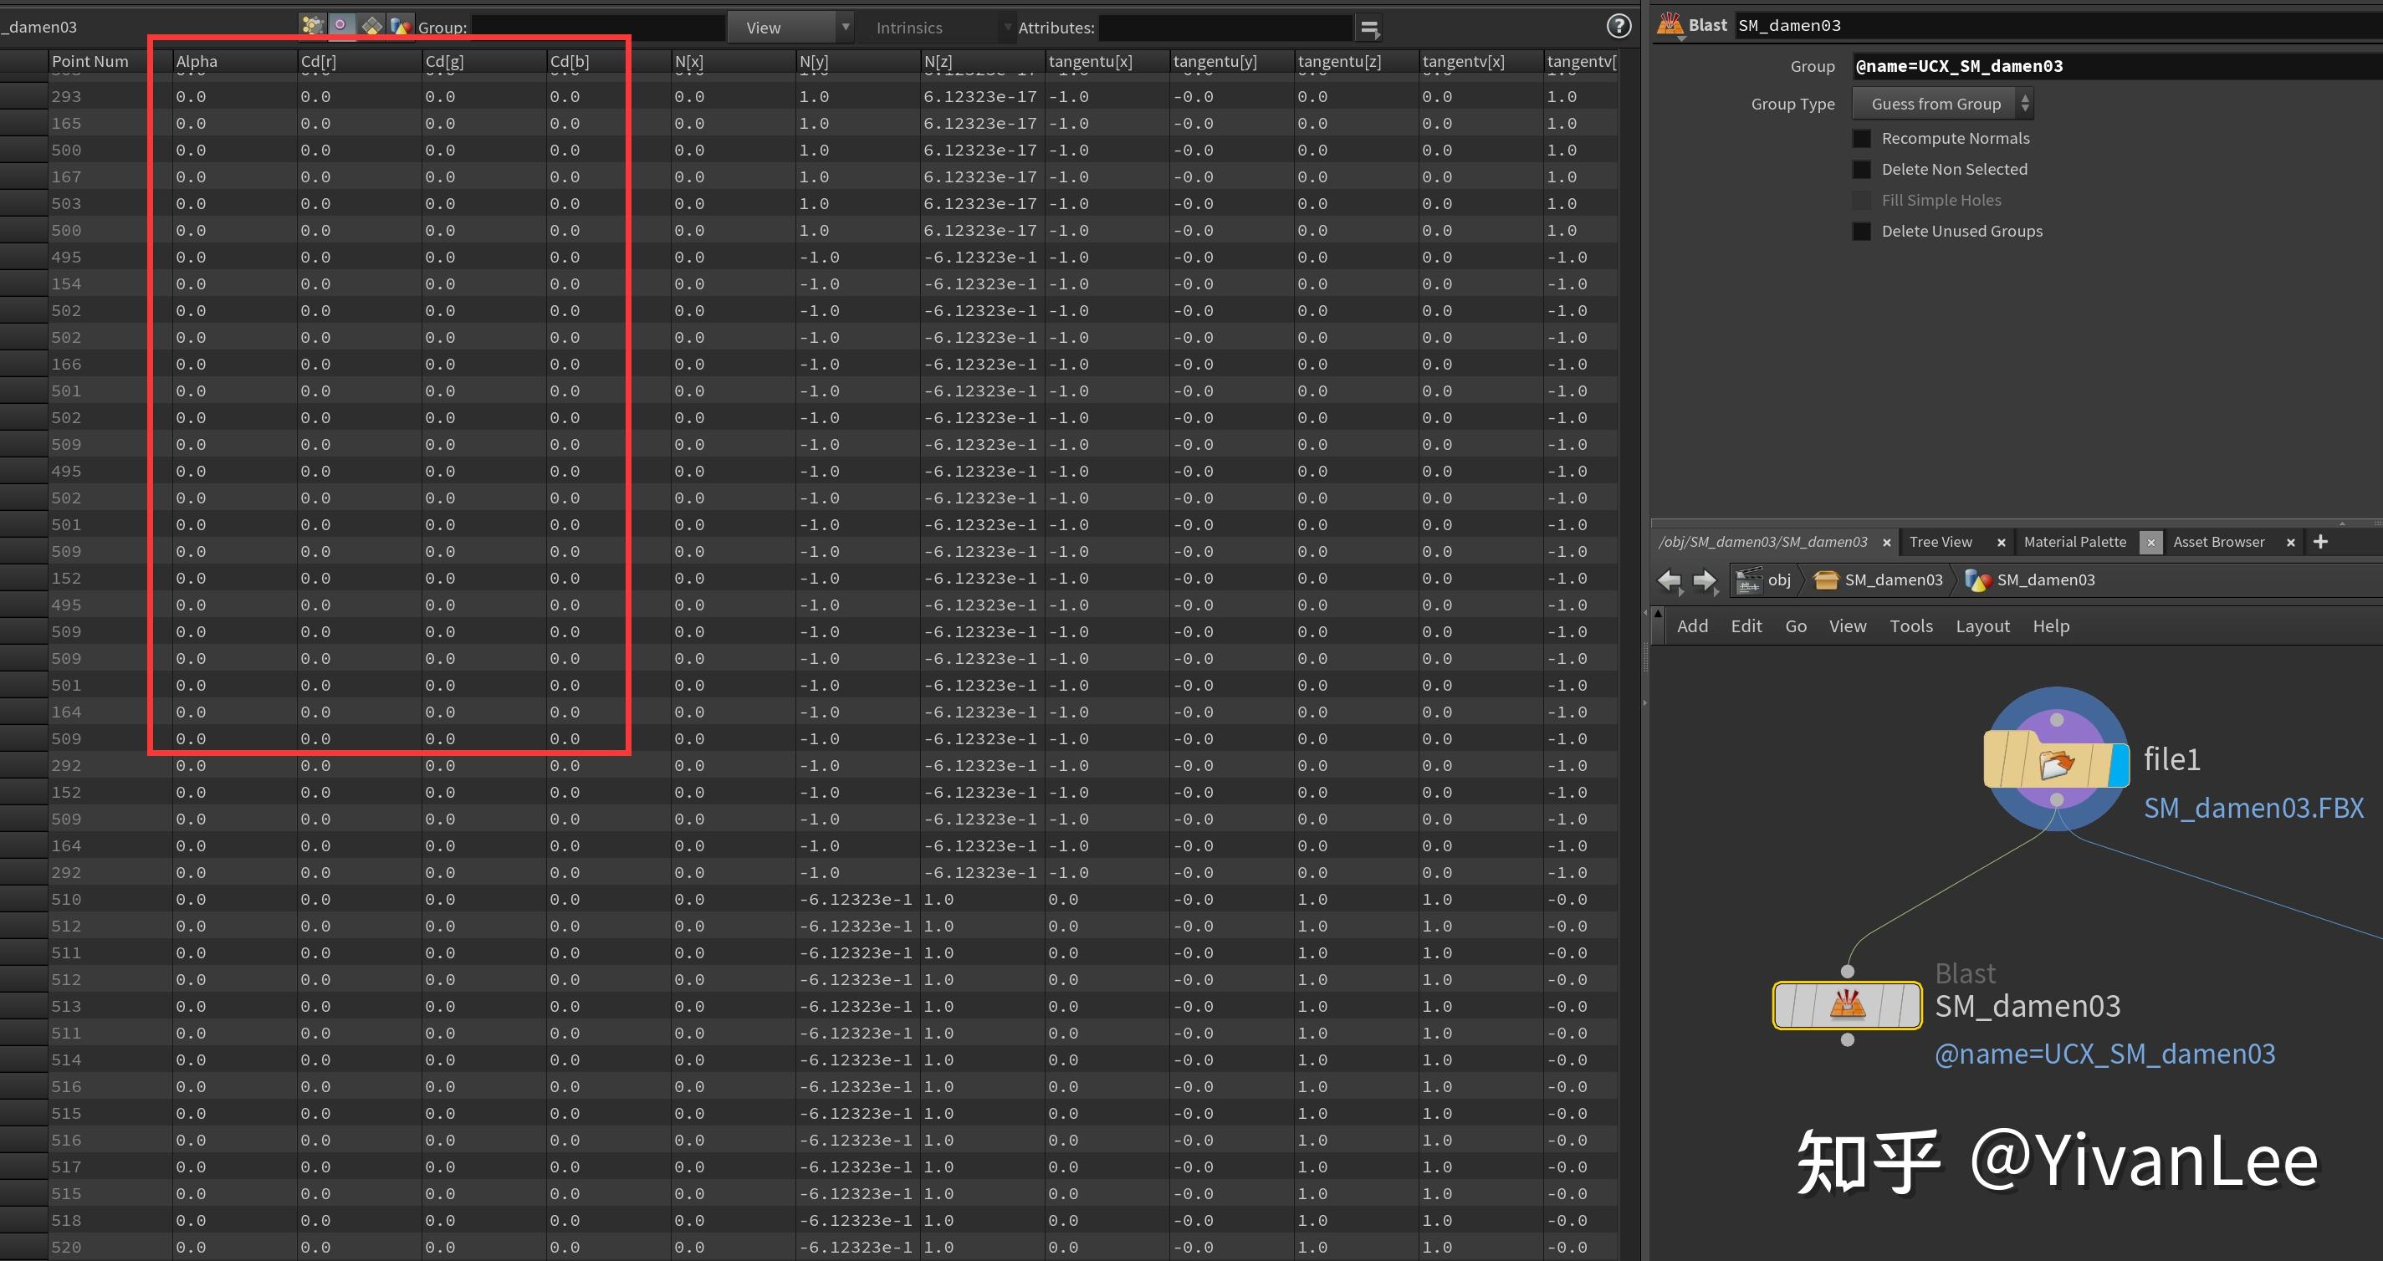
Task: Enable Recompute Normals on the Blast node
Action: click(1861, 138)
